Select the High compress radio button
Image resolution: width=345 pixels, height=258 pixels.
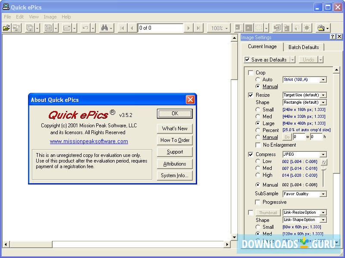tap(257, 175)
